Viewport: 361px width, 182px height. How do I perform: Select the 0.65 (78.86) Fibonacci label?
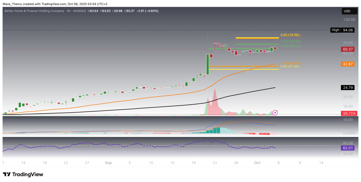coord(290,35)
